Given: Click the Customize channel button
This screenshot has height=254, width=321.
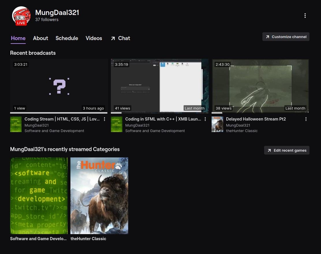Looking at the screenshot, I should tap(286, 37).
